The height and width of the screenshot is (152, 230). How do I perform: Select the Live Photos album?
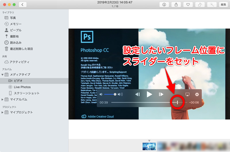click(34, 87)
